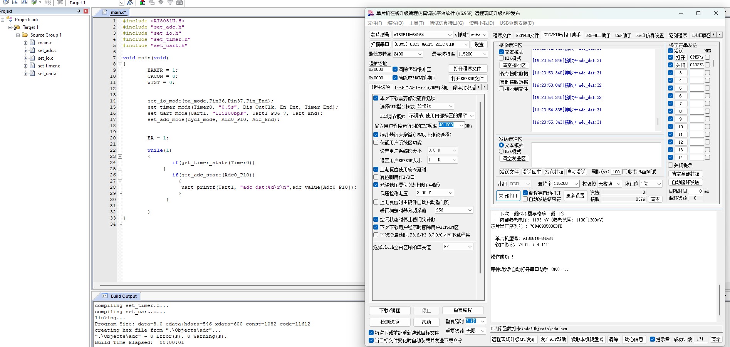Enable 复位脚用作I/O口 checkbox

[x=376, y=177]
